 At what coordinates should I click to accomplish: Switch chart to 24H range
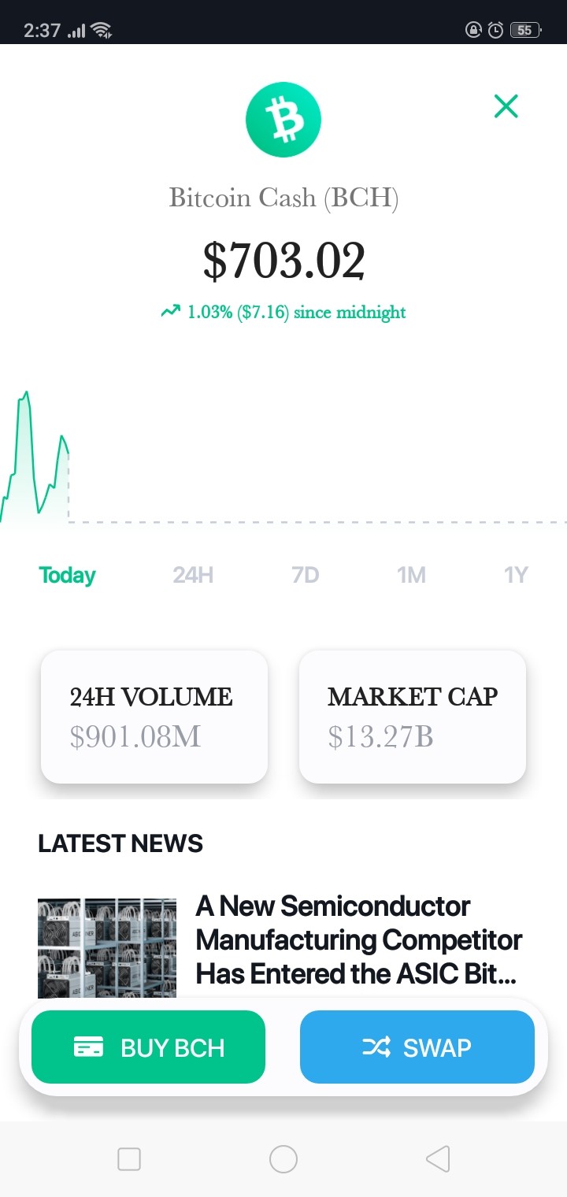click(193, 575)
